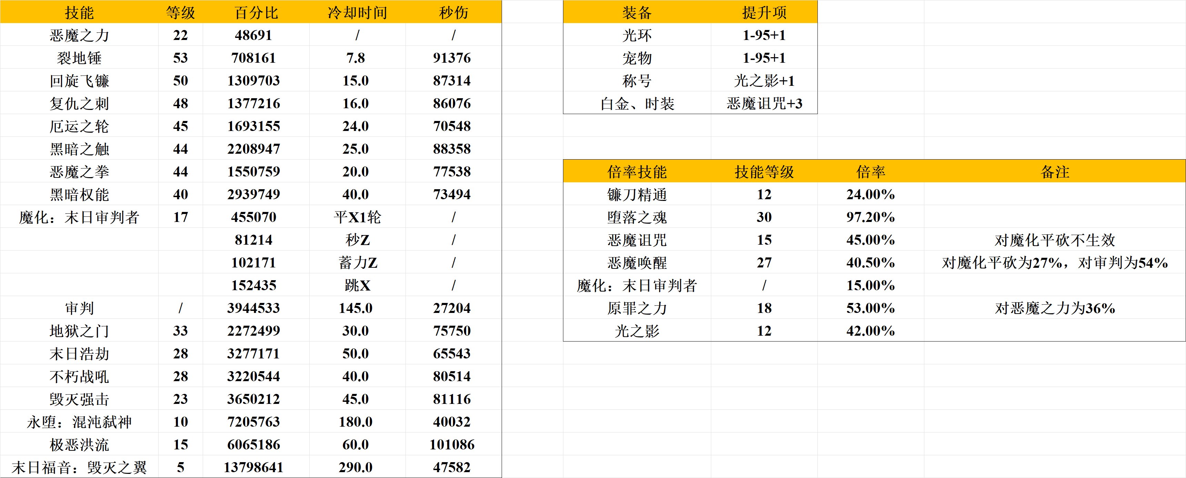Click the multiplier 97.20%
The height and width of the screenshot is (478, 1186).
871,217
